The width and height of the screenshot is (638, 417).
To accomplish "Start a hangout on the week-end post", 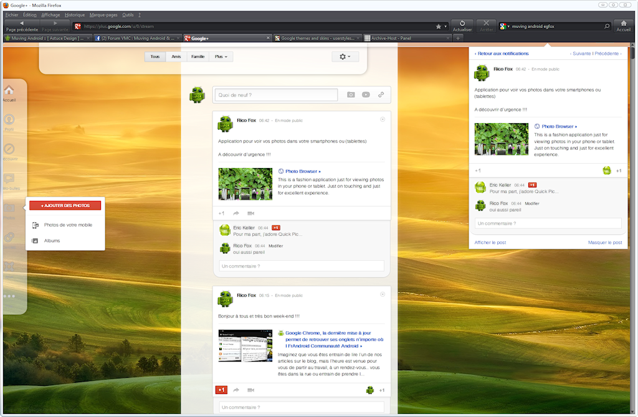I will [250, 390].
